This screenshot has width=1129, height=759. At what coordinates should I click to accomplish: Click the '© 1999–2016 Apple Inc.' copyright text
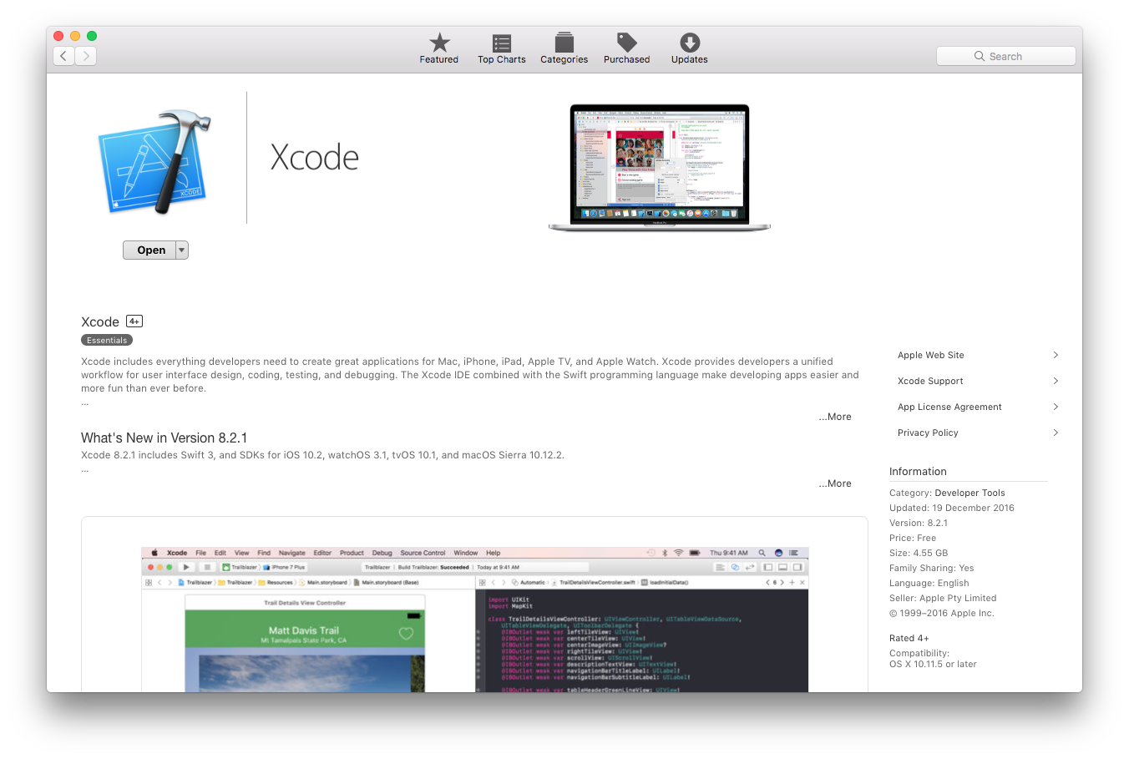(x=942, y=613)
